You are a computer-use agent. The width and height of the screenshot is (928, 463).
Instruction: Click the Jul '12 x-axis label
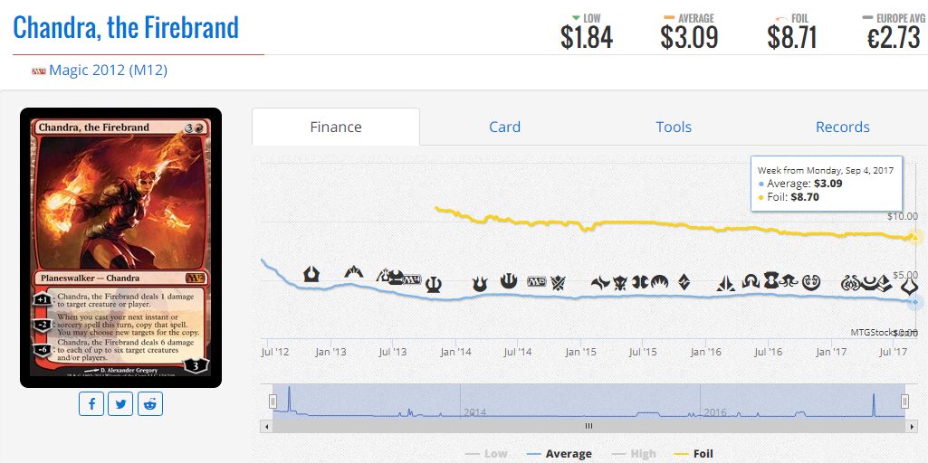pos(274,352)
